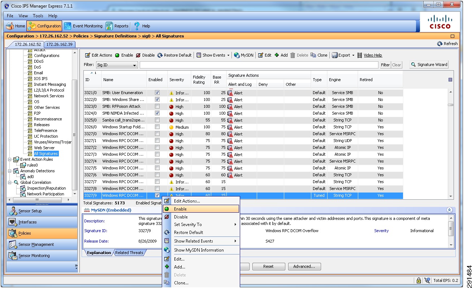
Task: Click Restore Default in toolbar
Action: (174, 55)
